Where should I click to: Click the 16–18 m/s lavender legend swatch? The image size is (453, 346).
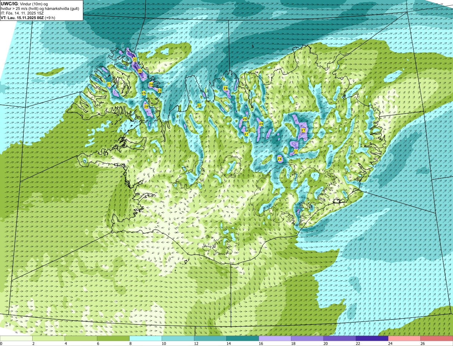click(x=275, y=339)
